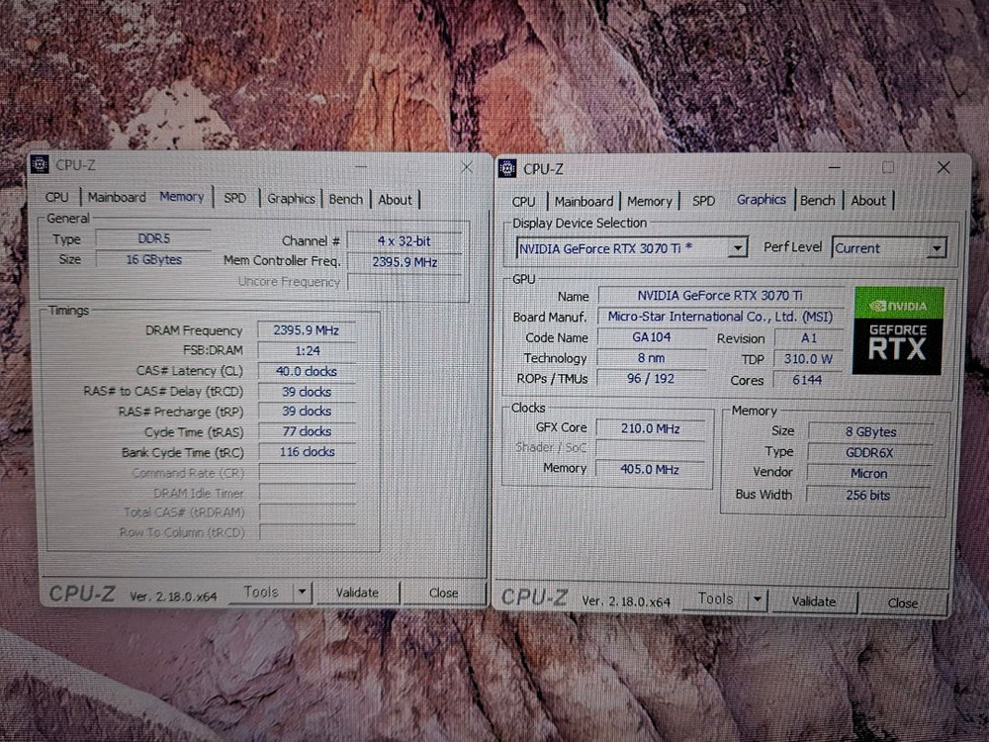Switch to the Bench tab in the right window
This screenshot has height=742, width=989.
click(818, 200)
